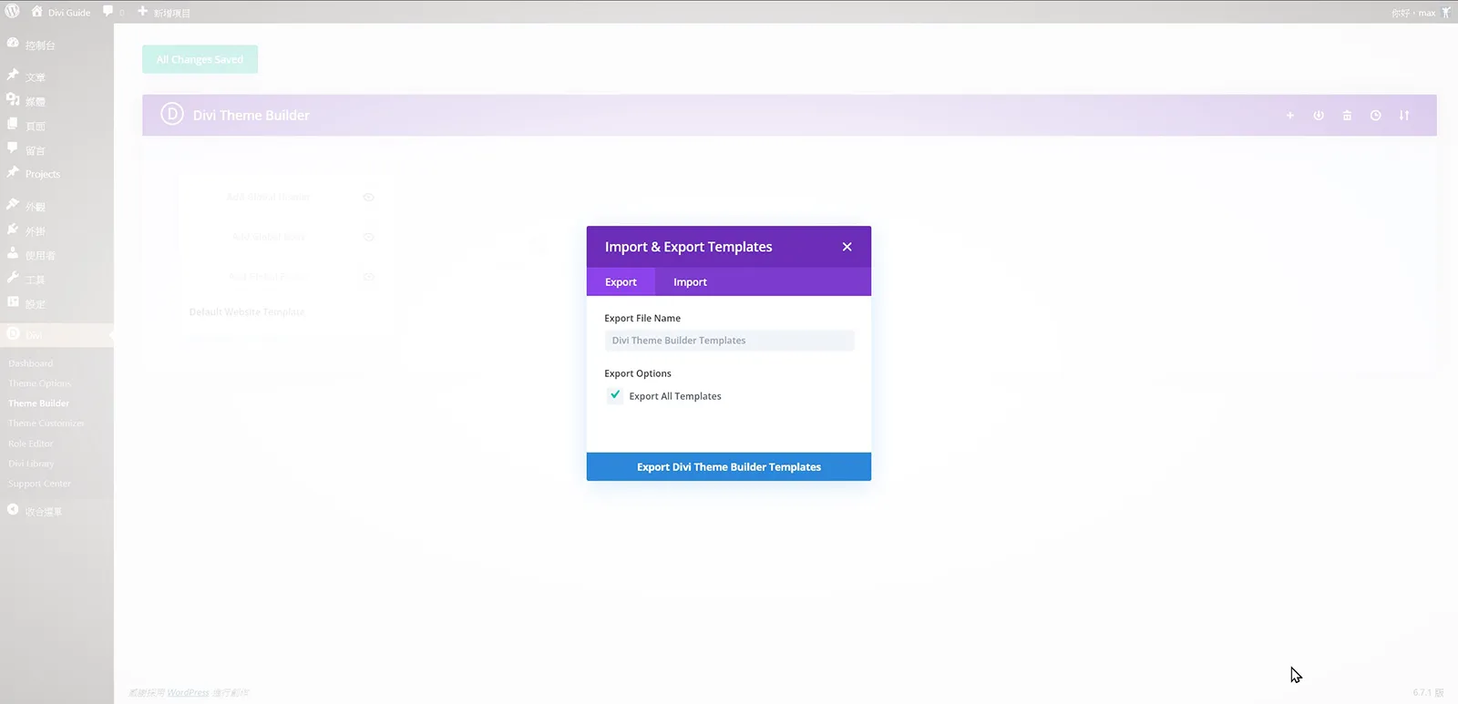
Task: Open Theme Customizer submenu item
Action: [x=46, y=423]
